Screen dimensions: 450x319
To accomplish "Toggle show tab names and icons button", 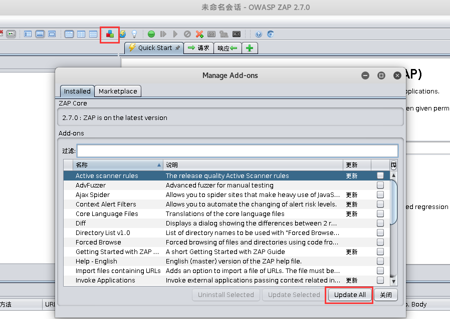I will 11,34.
